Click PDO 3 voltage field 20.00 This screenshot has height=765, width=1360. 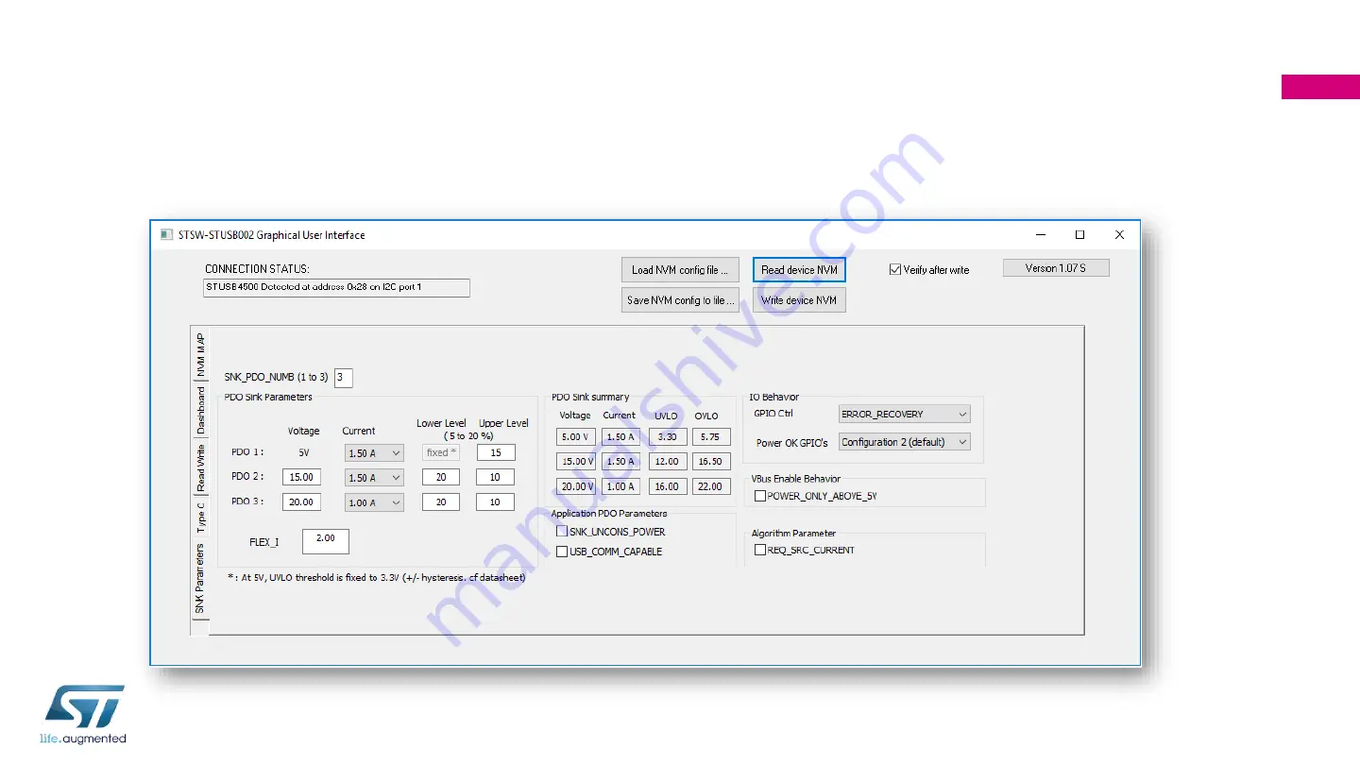pyautogui.click(x=301, y=502)
